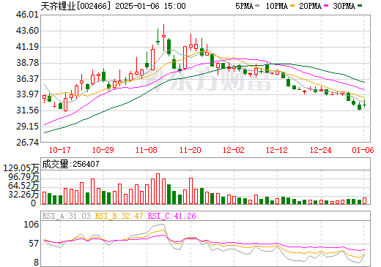Click the RSI_C:41.26 indicator label
Viewport: 381px width, 267px height.
click(172, 216)
